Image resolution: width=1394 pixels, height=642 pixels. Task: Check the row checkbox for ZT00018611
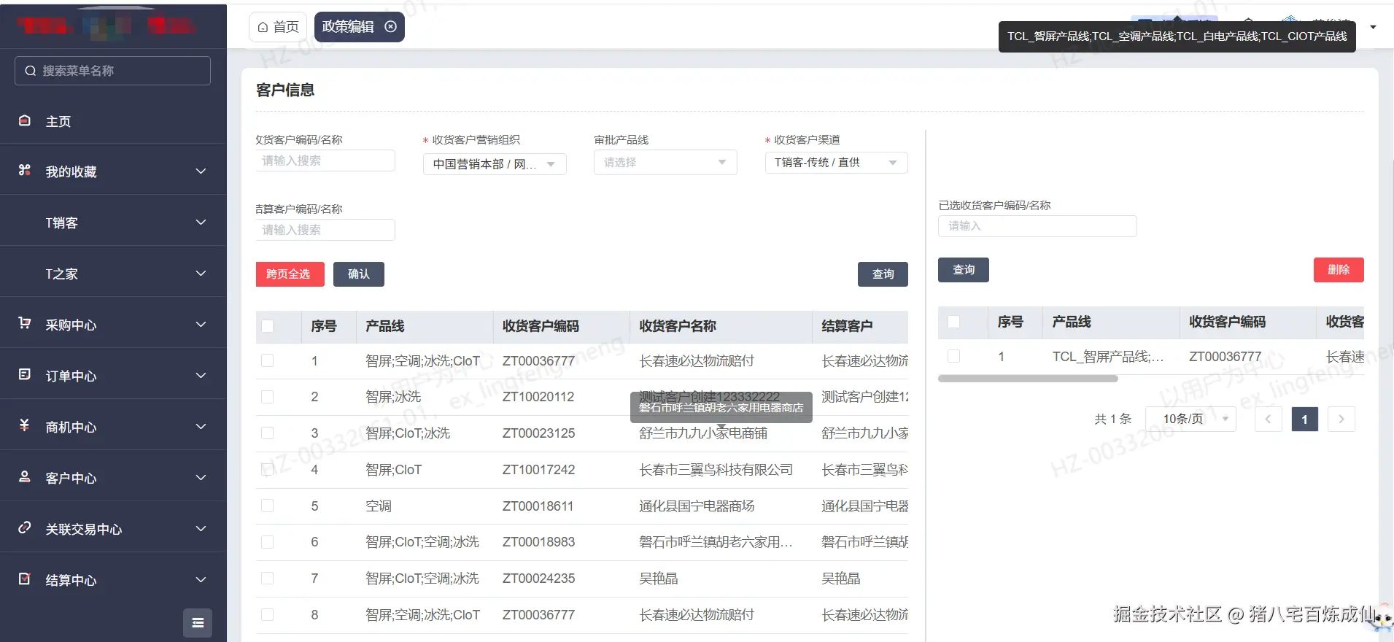point(268,506)
